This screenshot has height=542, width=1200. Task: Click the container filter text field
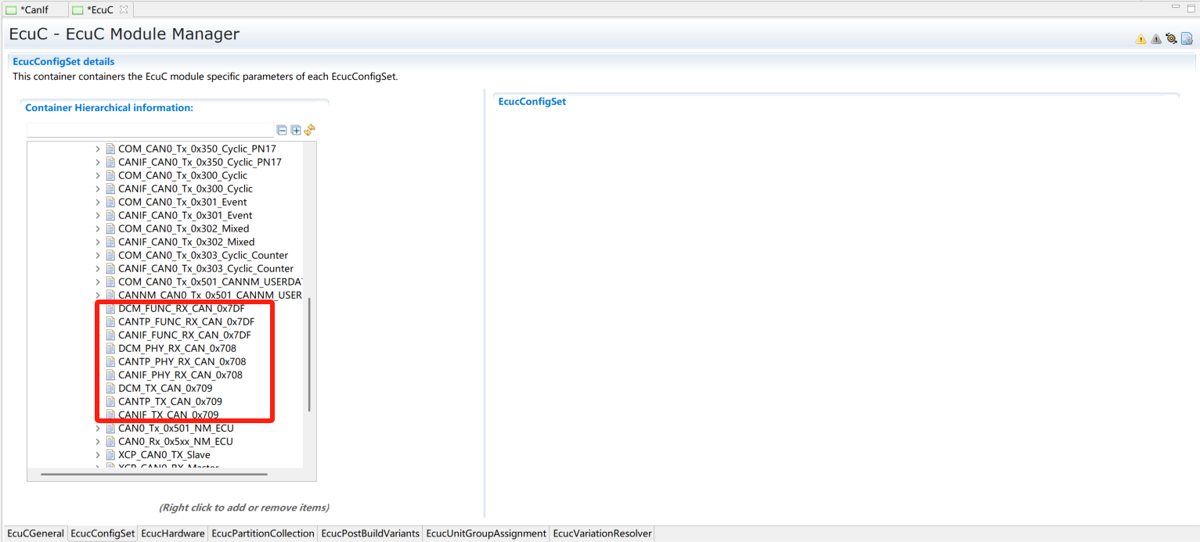pos(150,130)
